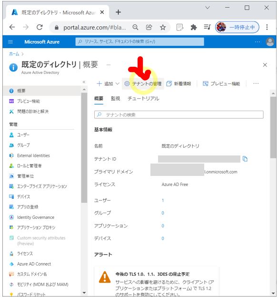Open Azure account avatar menu
The image size is (278, 298).
coord(270,42)
